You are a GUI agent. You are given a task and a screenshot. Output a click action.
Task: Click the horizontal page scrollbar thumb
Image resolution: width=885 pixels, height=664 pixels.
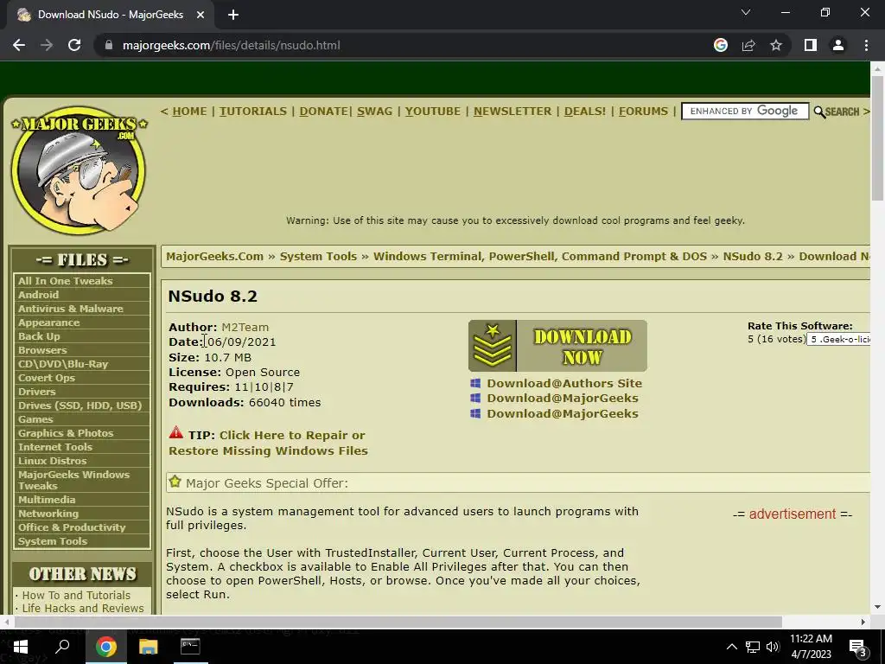(398, 622)
